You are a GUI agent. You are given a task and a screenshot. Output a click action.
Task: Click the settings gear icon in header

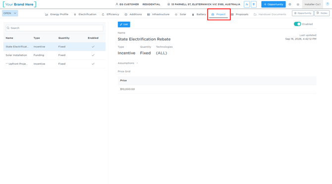[x=290, y=4]
